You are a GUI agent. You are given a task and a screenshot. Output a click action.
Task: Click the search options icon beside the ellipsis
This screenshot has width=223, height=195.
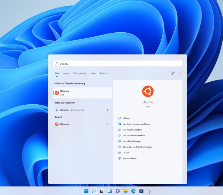(173, 73)
